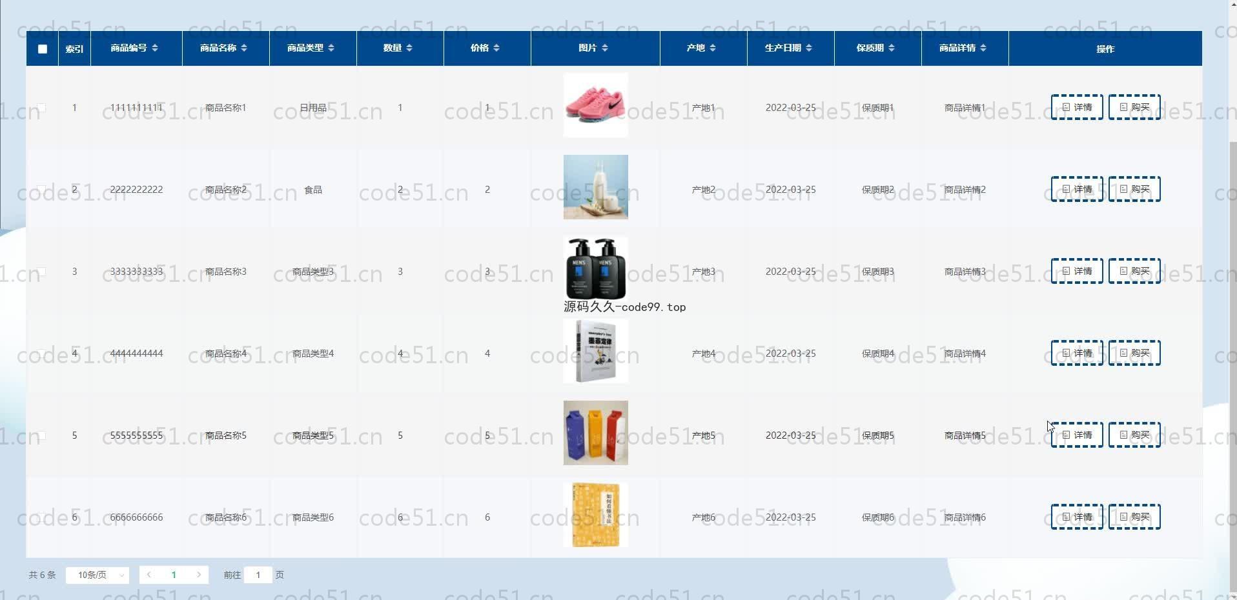Sort by 图片 column arrows
The height and width of the screenshot is (600, 1237).
click(x=604, y=48)
